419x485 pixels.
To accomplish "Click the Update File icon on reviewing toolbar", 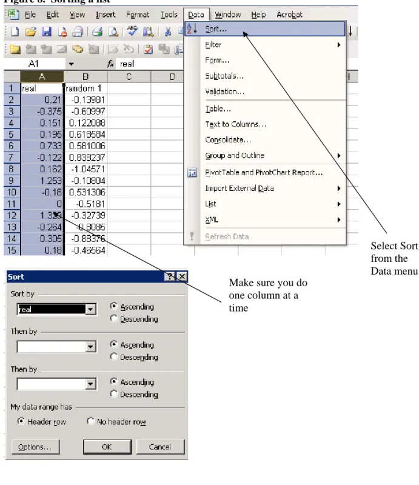I will click(x=164, y=49).
